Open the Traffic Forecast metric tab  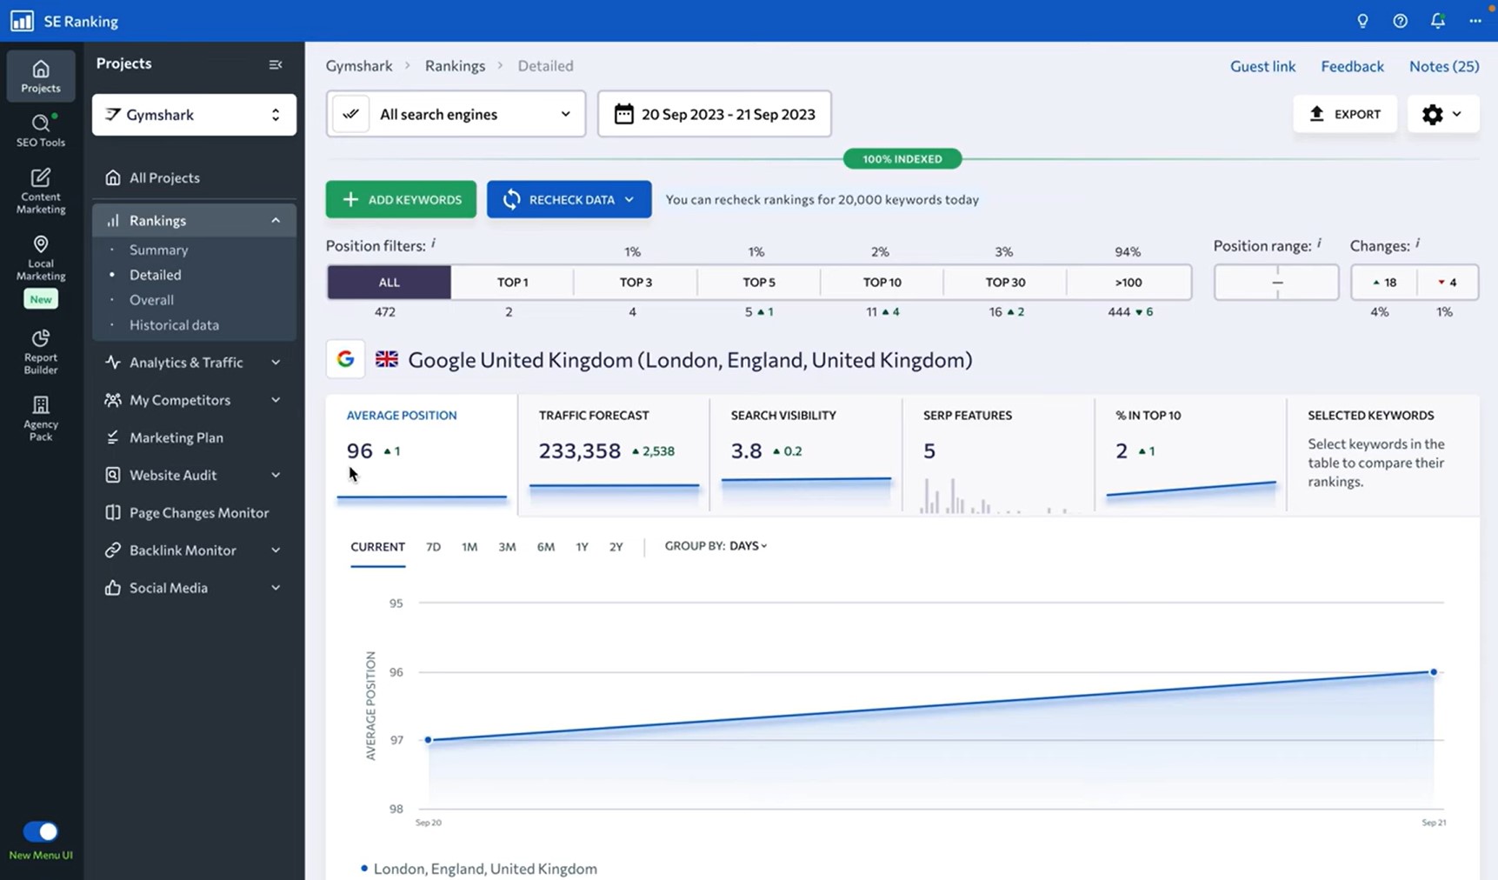(x=613, y=454)
